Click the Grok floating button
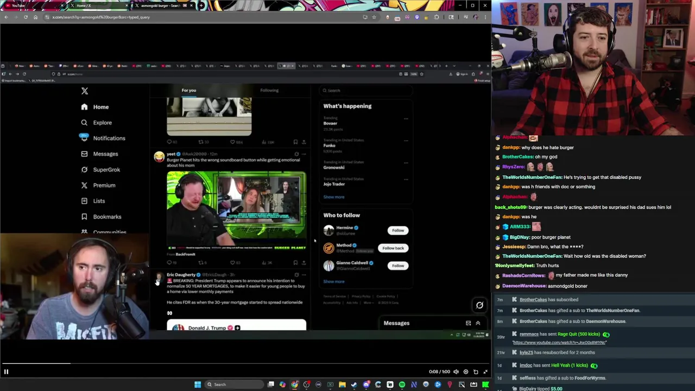 (479, 305)
